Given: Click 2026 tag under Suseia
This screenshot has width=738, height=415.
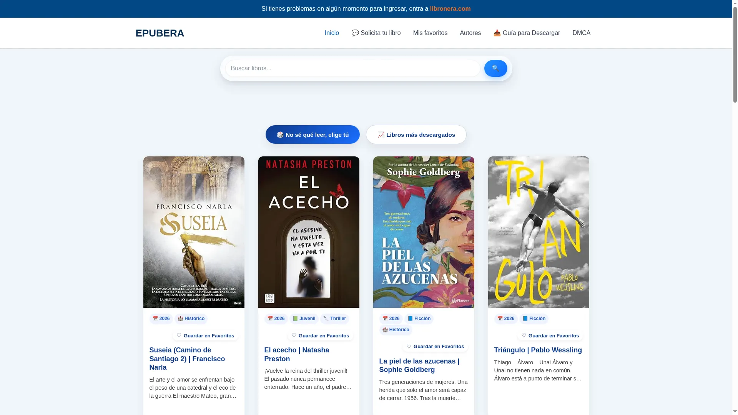Looking at the screenshot, I should pos(161,319).
